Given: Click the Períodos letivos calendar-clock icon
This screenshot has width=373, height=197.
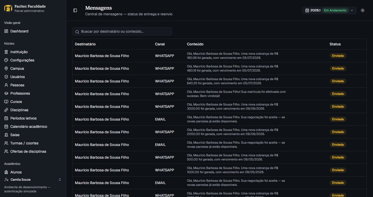Looking at the screenshot, I should (x=6, y=118).
